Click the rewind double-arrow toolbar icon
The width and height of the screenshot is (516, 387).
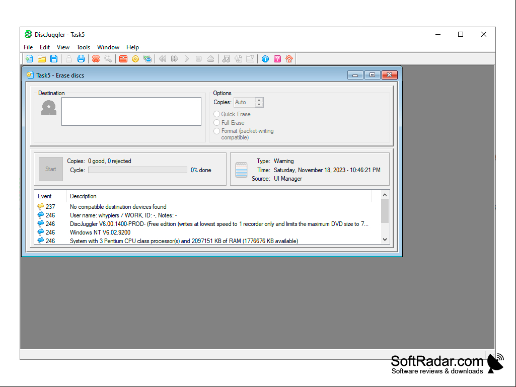click(163, 59)
